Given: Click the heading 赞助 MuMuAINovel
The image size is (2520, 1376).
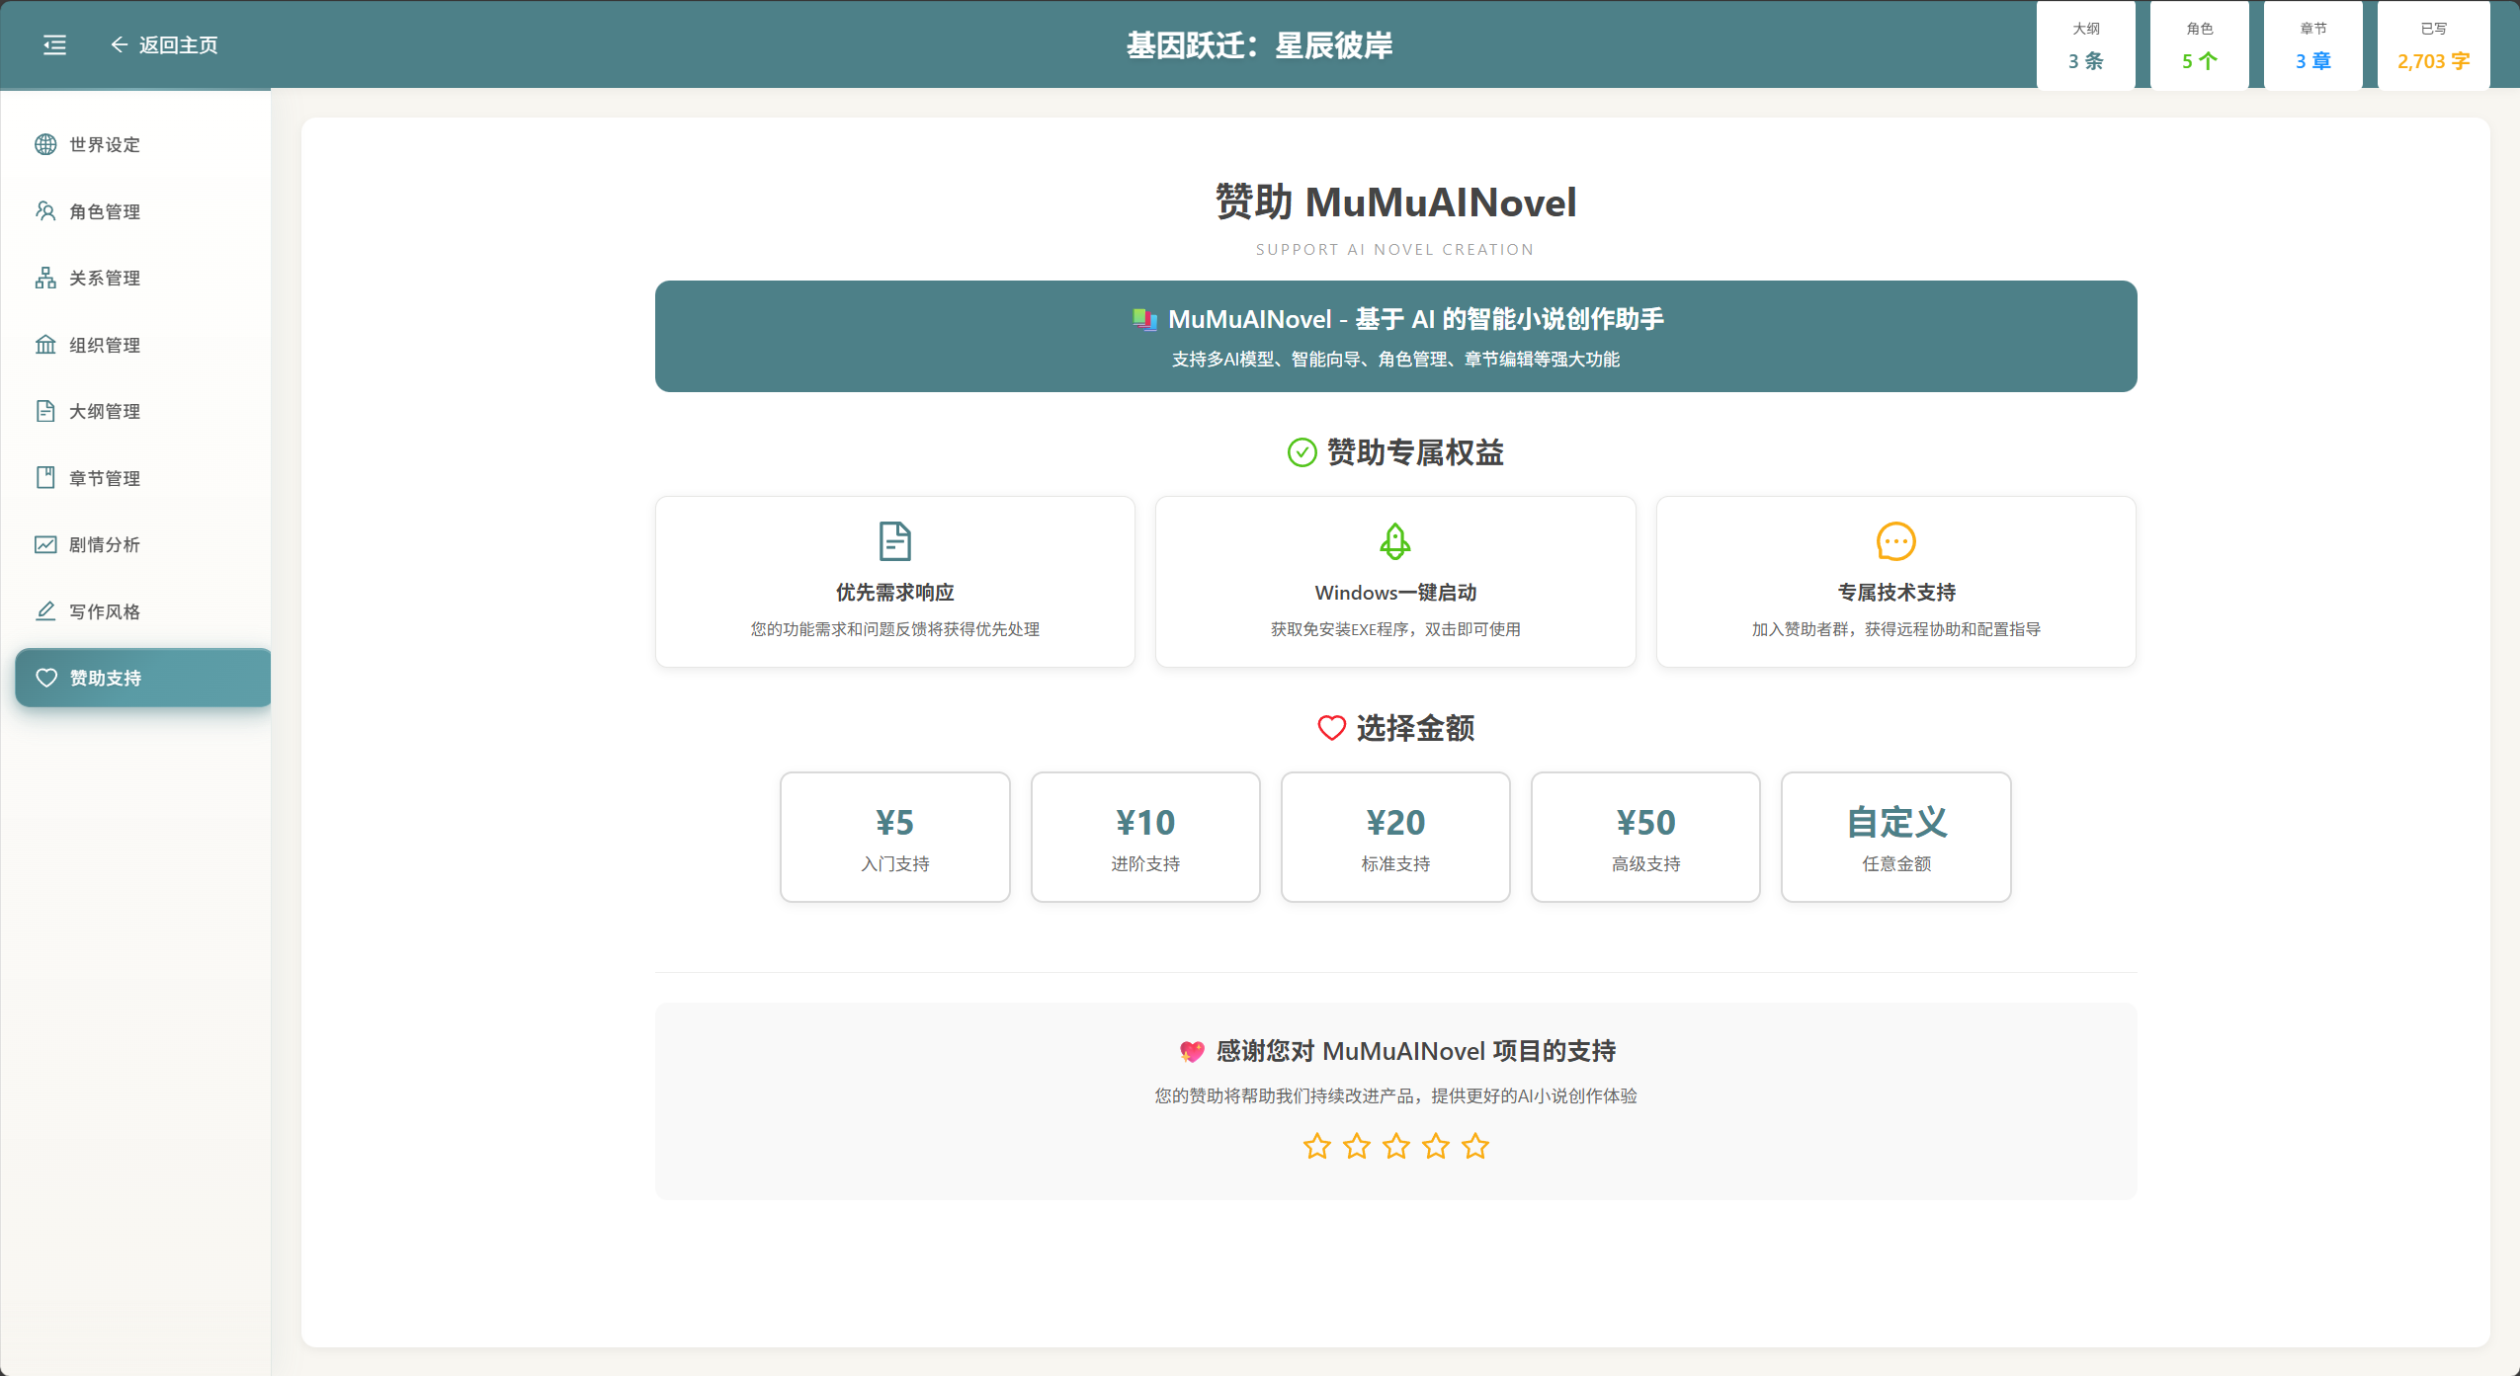Looking at the screenshot, I should coord(1395,202).
